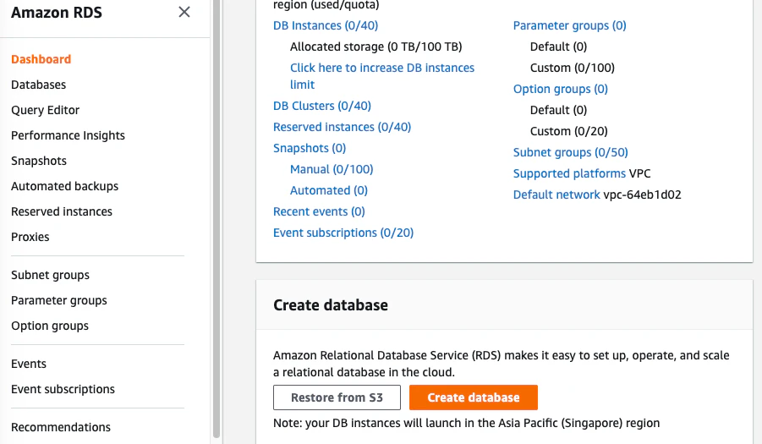The height and width of the screenshot is (444, 762).
Task: Click here to increase DB instances limit
Action: [382, 76]
